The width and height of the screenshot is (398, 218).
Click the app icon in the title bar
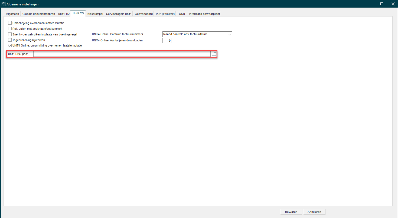[4, 4]
